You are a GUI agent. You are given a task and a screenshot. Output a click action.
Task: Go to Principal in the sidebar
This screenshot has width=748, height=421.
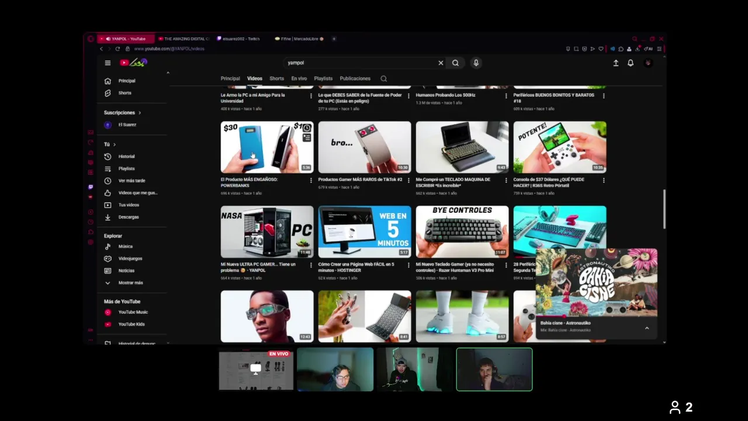(x=127, y=81)
